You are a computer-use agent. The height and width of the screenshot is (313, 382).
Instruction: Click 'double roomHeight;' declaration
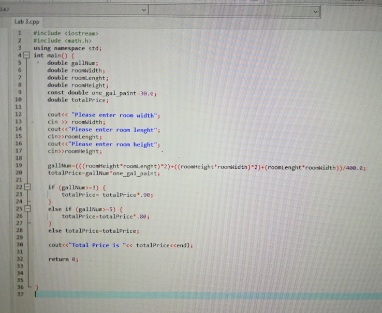pos(78,86)
